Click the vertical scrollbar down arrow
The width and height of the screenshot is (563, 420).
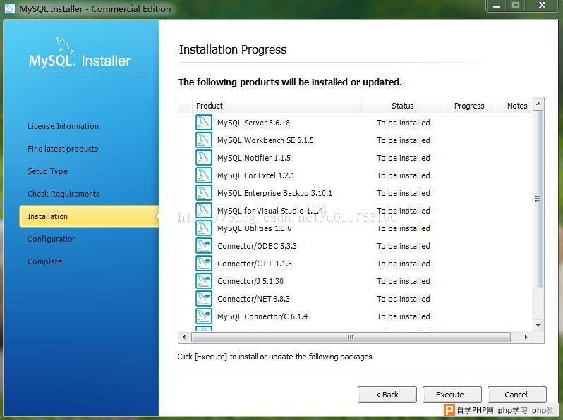pyautogui.click(x=538, y=326)
